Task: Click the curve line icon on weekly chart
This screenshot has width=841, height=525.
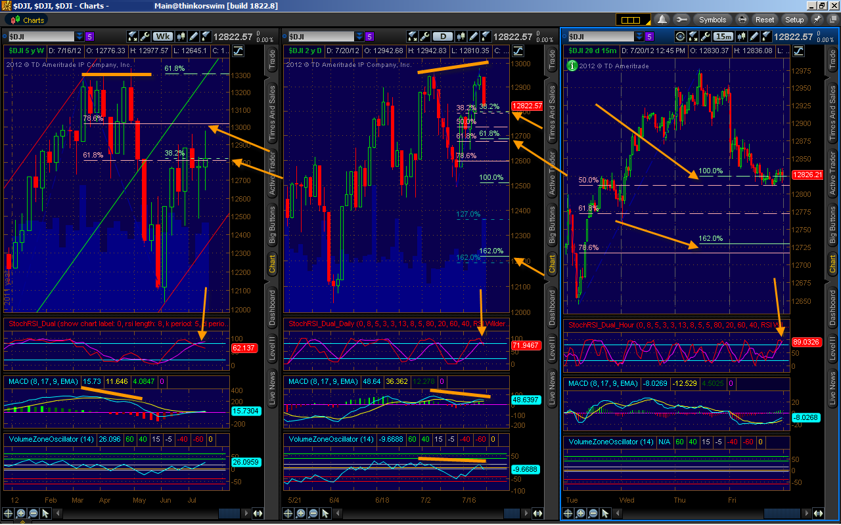Action: pos(237,50)
